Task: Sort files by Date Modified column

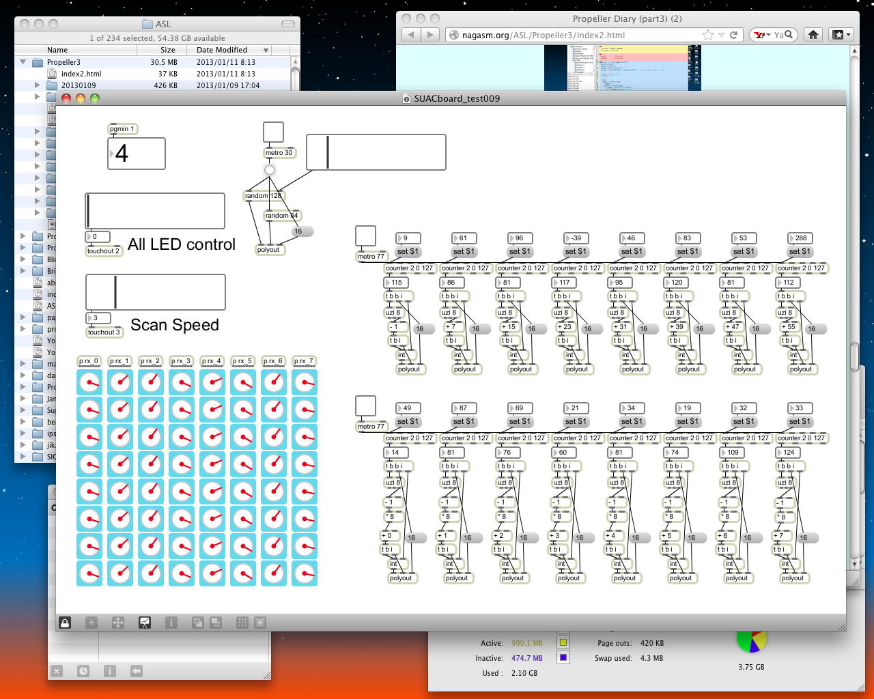Action: pos(222,50)
